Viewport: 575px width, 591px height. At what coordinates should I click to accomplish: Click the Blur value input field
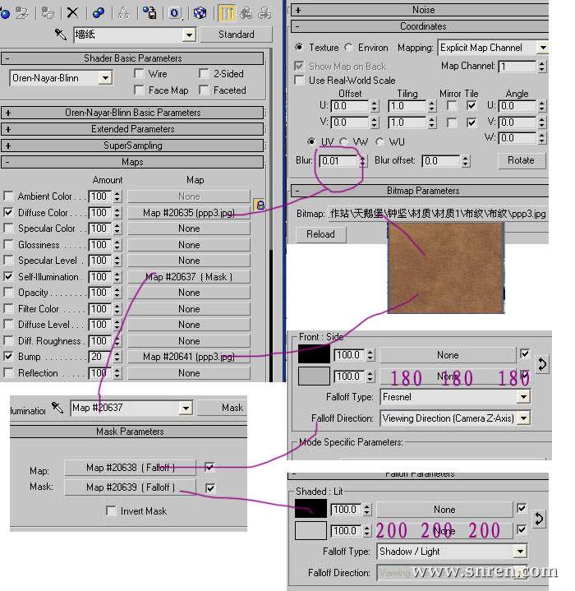pos(337,161)
